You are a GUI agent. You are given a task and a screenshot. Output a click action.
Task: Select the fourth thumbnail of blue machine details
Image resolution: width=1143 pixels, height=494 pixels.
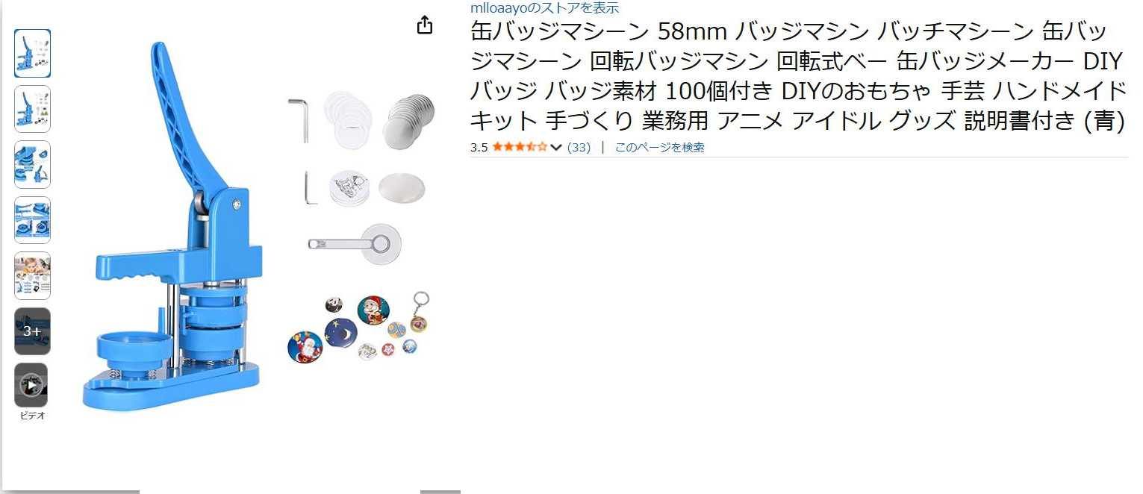click(32, 220)
